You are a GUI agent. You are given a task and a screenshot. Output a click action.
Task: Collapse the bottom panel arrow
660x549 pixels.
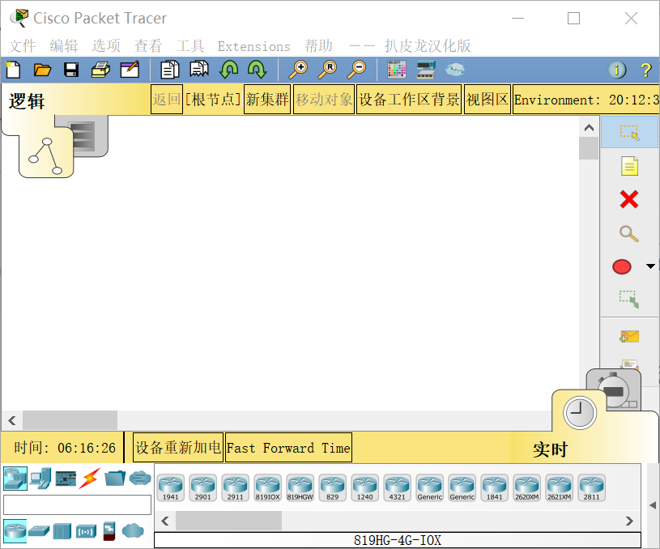click(653, 504)
